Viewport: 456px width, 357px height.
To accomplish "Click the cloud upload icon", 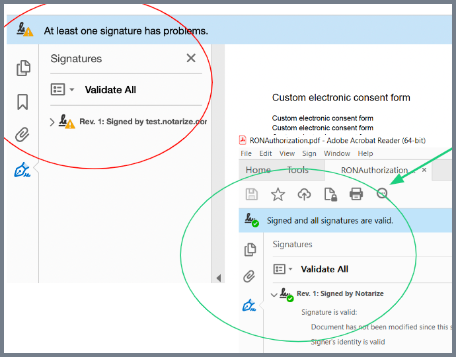I will click(304, 194).
